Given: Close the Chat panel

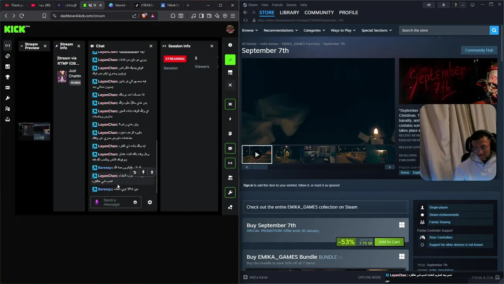Looking at the screenshot, I should (x=151, y=46).
